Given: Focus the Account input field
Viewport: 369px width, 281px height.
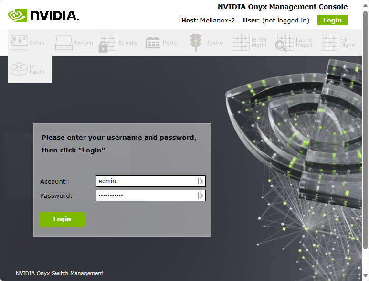Looking at the screenshot, I should click(x=151, y=181).
